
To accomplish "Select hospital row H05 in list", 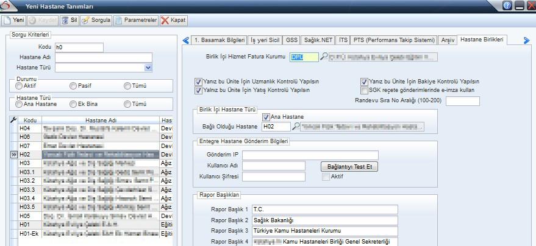I will 24,216.
